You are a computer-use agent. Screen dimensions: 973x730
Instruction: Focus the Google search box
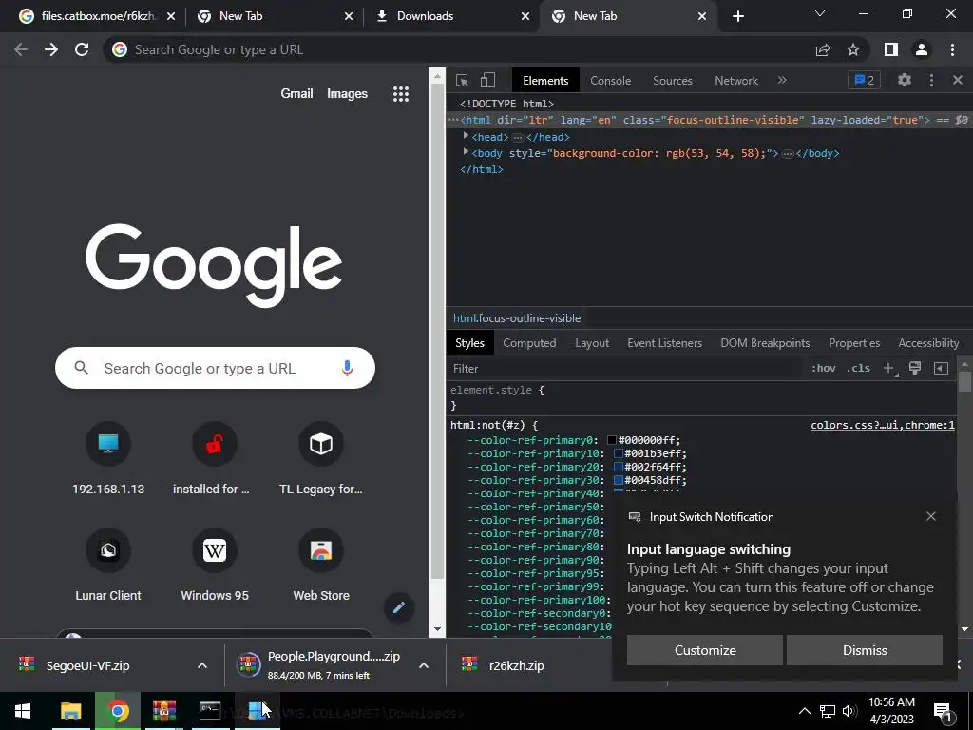[x=215, y=368]
